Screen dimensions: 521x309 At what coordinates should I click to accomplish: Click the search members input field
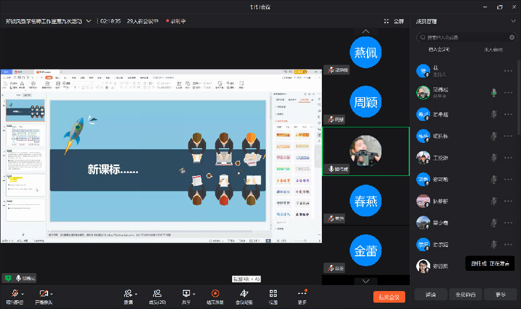coord(466,37)
